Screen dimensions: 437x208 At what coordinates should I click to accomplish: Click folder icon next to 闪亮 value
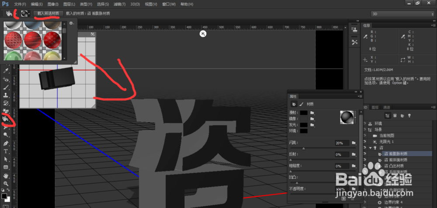(x=353, y=143)
